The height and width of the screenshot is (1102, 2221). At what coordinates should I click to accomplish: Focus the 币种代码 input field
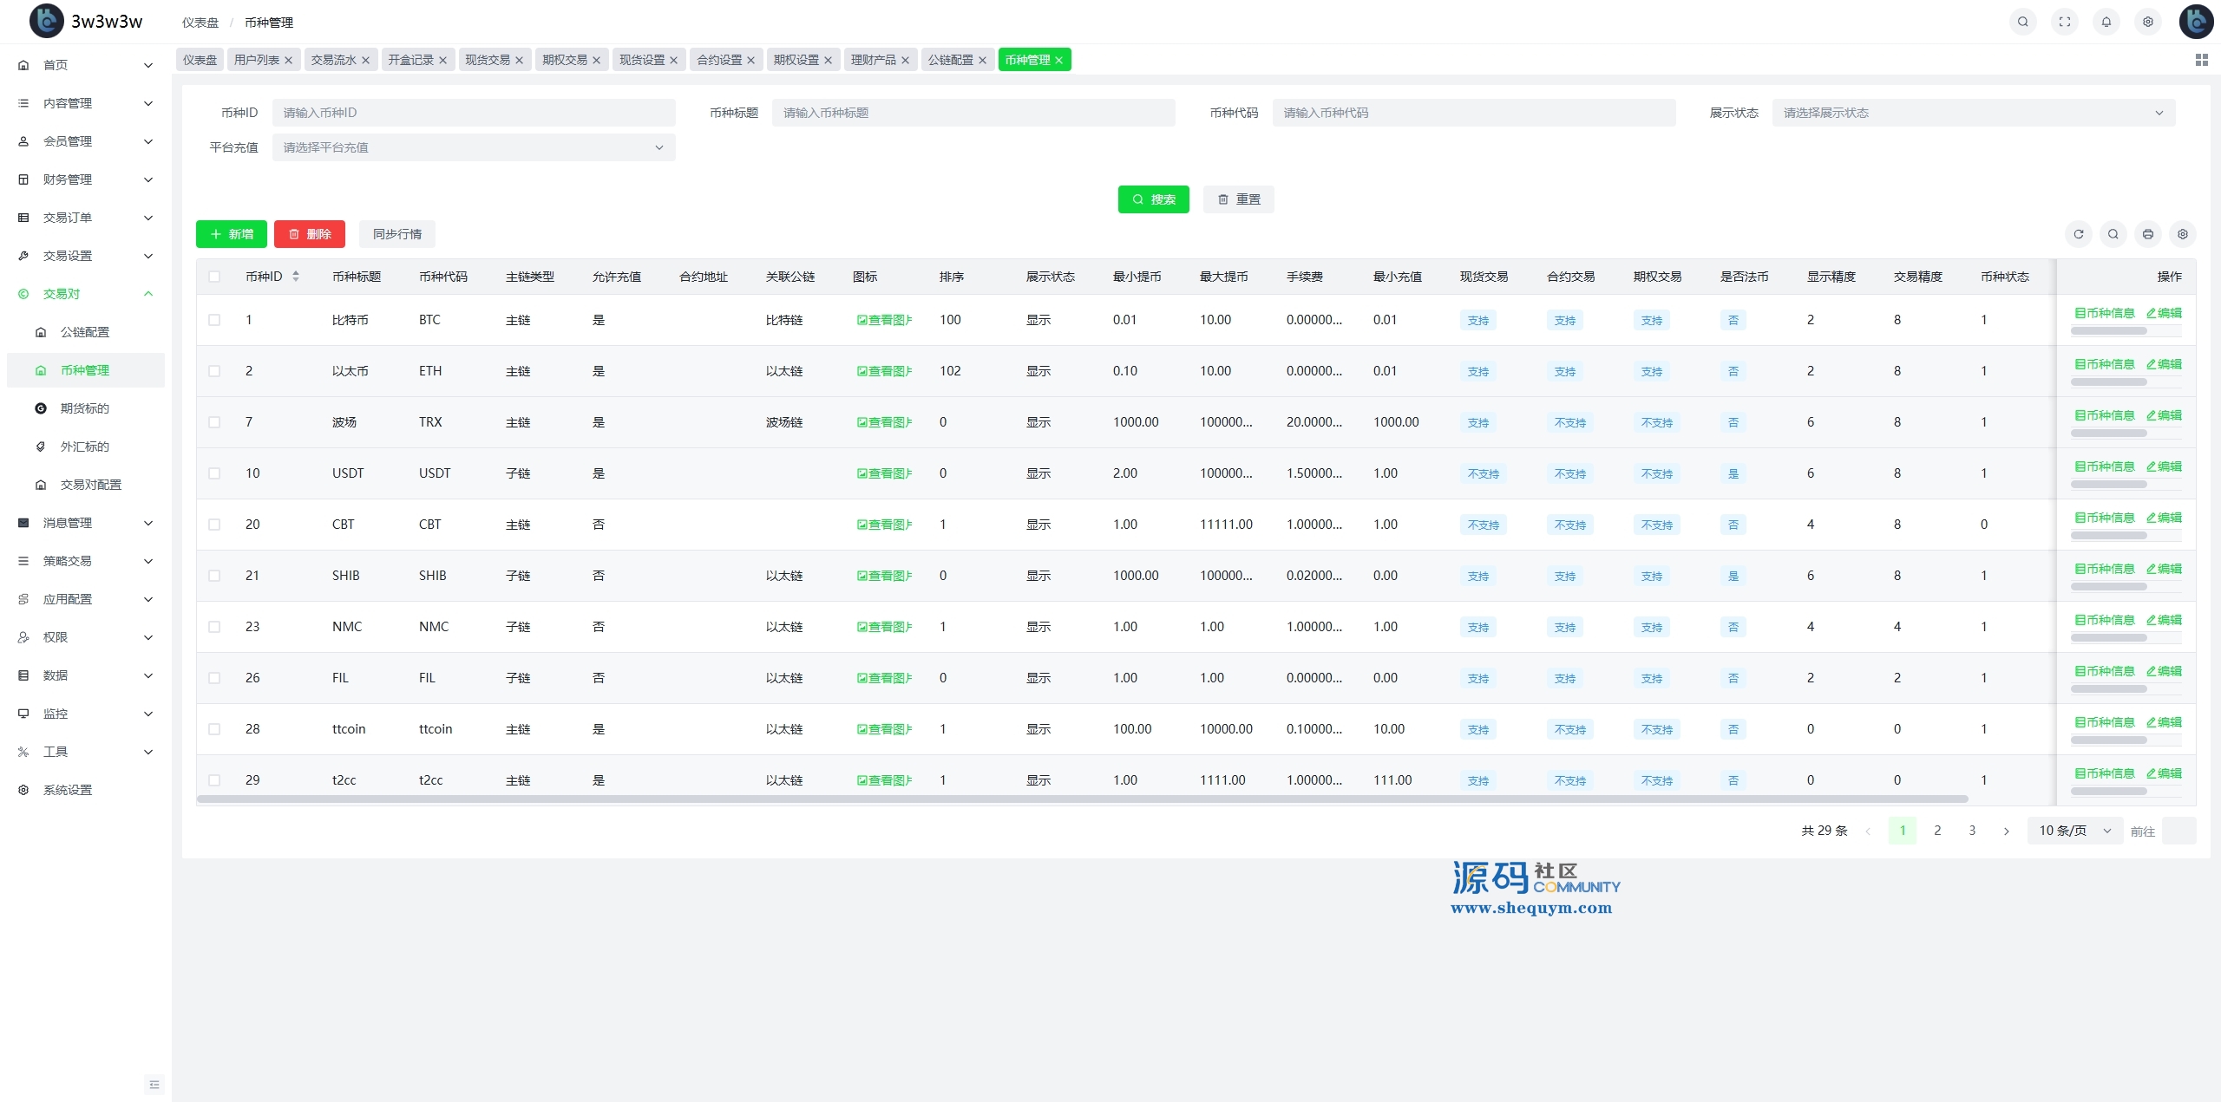click(1473, 113)
